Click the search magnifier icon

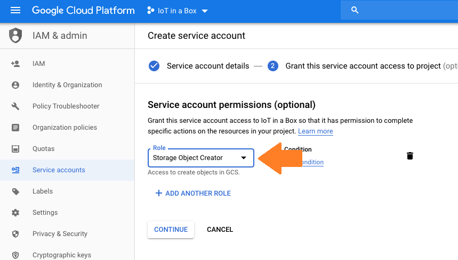click(355, 10)
